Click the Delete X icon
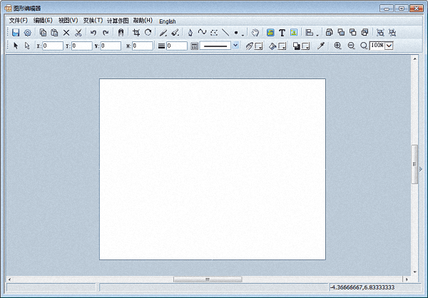 tap(66, 33)
